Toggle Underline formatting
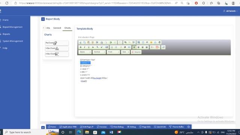This screenshot has width=240, height=135. click(x=89, y=47)
